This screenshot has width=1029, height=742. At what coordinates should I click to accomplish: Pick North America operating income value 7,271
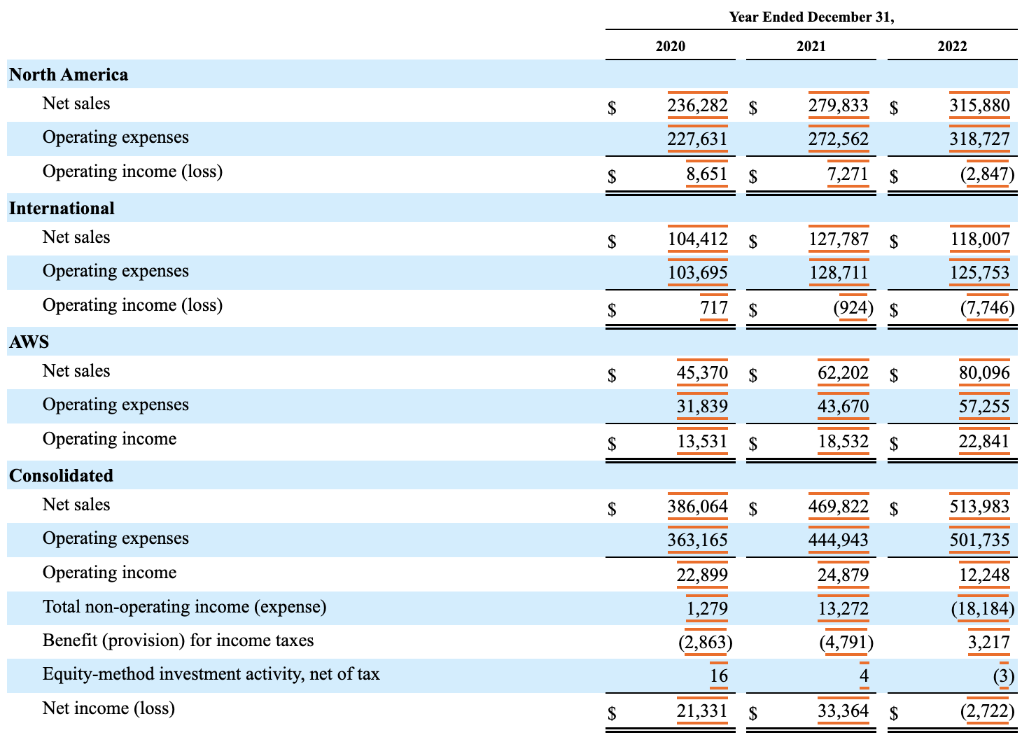pyautogui.click(x=848, y=174)
